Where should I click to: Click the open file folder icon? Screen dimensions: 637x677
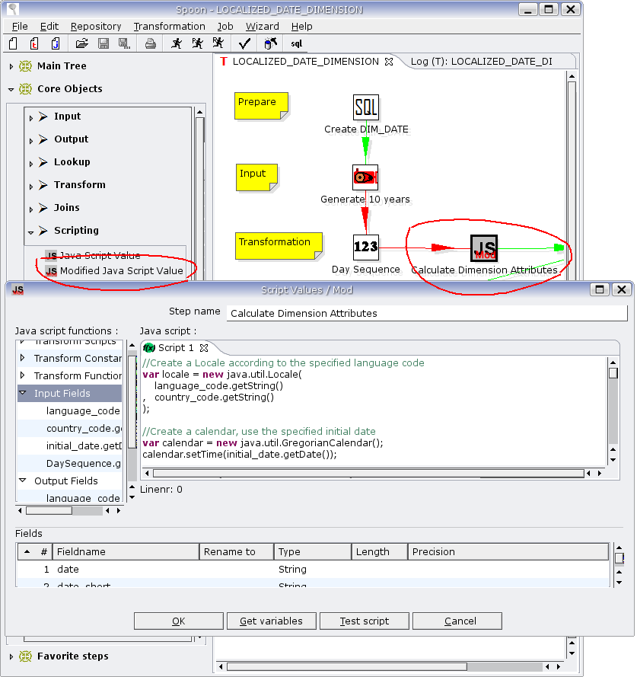[81, 43]
